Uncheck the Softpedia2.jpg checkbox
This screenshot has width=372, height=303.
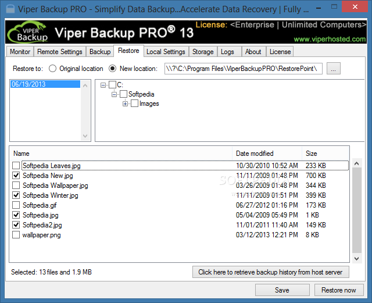16,225
